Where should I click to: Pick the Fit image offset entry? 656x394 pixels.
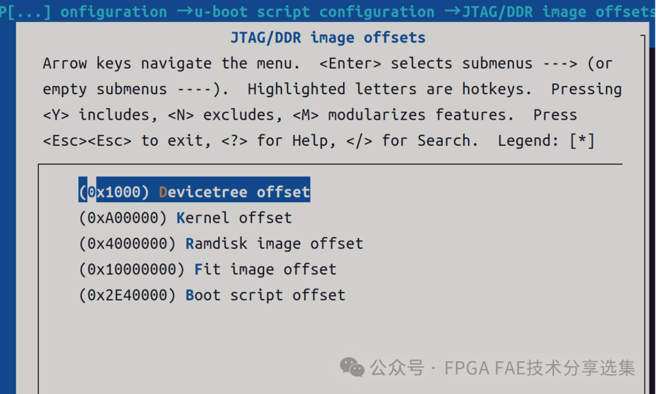click(x=265, y=270)
